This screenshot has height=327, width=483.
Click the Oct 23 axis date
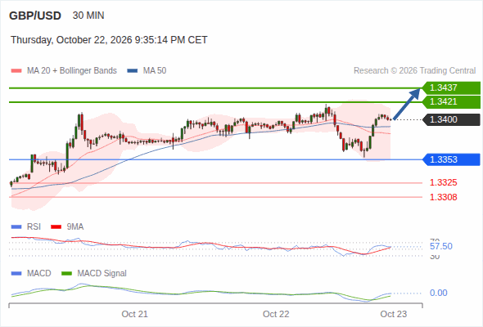[394, 314]
